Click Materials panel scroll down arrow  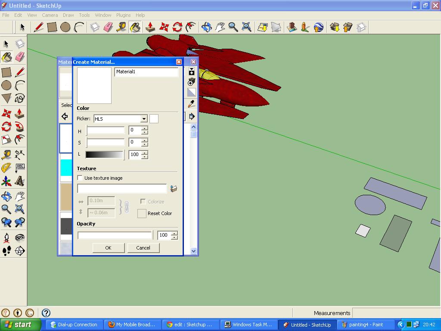tap(193, 251)
